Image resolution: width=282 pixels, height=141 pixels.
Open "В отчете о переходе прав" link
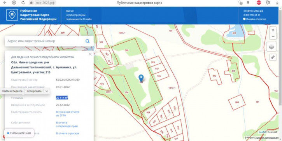[67, 124]
